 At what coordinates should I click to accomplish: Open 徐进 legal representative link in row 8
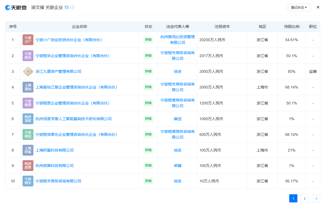tap(178, 150)
